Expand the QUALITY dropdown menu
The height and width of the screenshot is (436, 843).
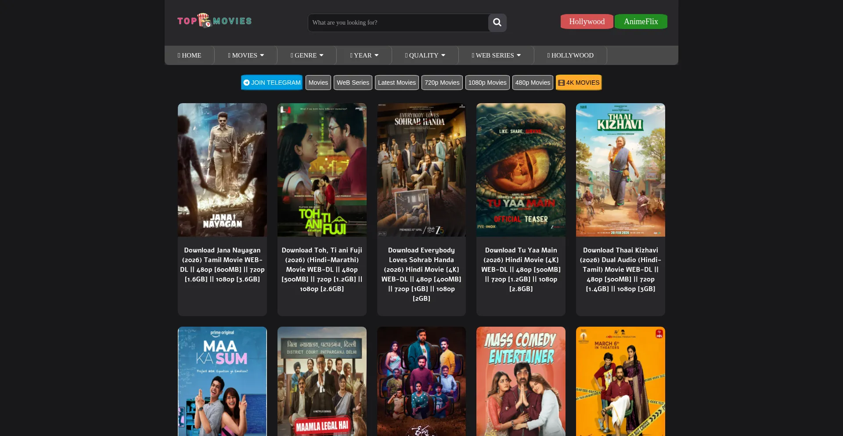pyautogui.click(x=425, y=55)
